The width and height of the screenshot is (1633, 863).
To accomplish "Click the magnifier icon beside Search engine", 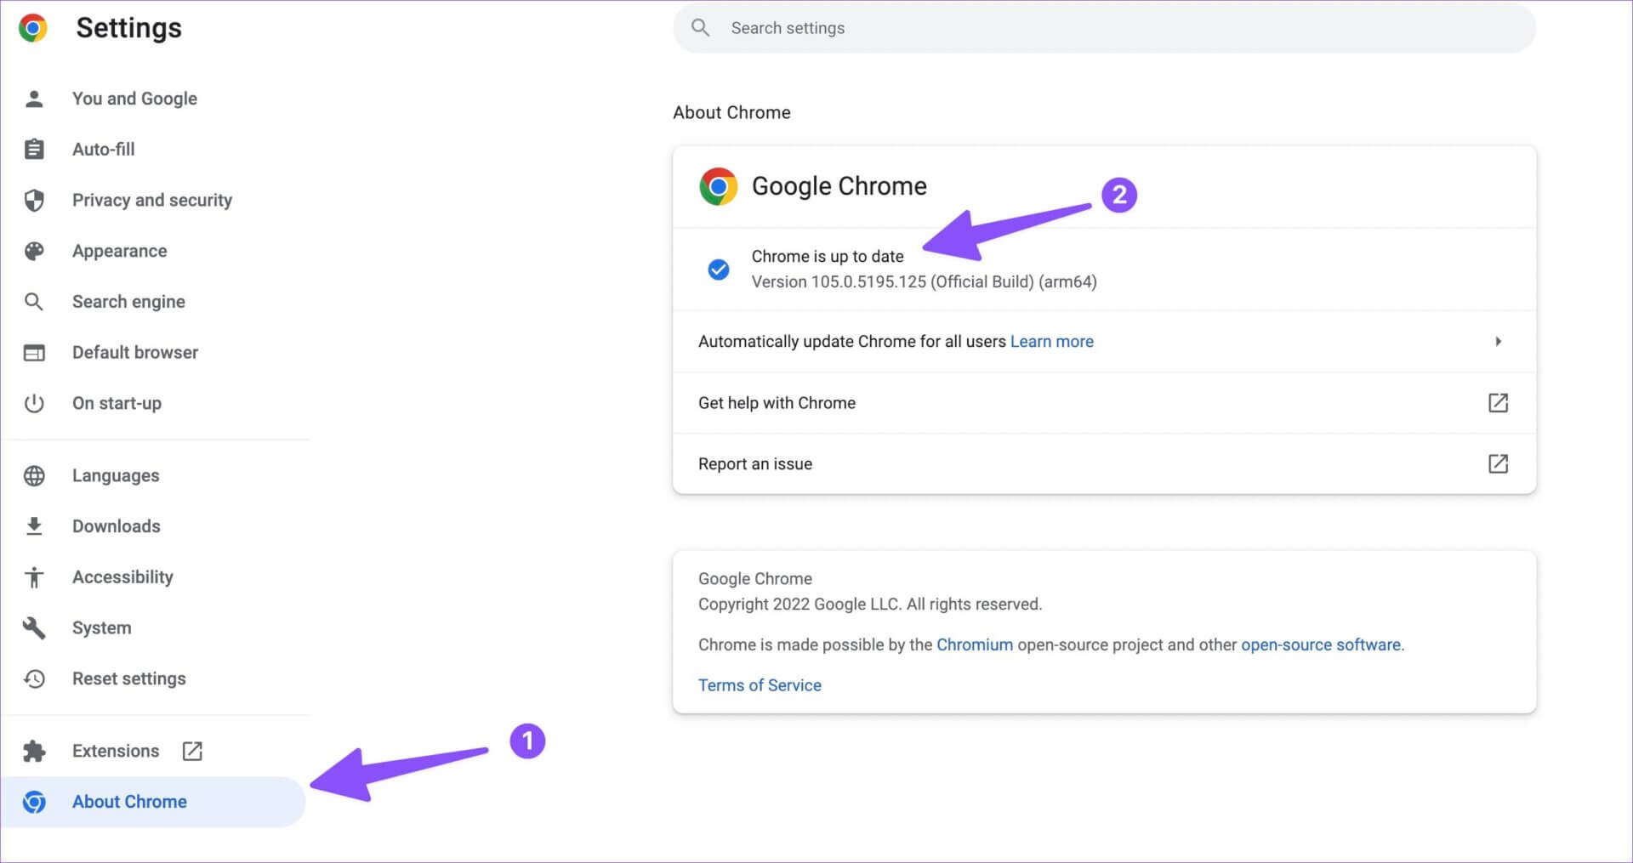I will [x=34, y=302].
